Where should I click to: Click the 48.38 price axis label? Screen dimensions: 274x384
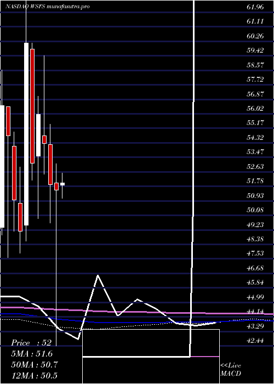tap(255, 239)
